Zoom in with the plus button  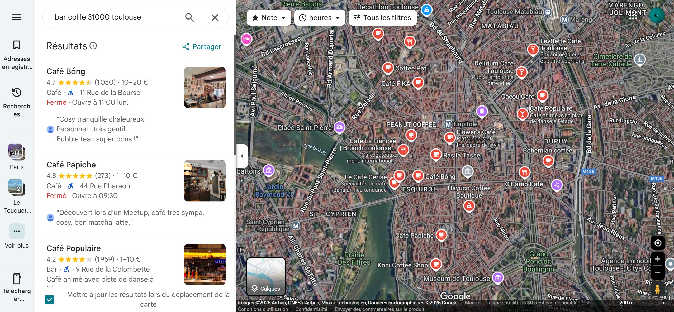point(658,259)
